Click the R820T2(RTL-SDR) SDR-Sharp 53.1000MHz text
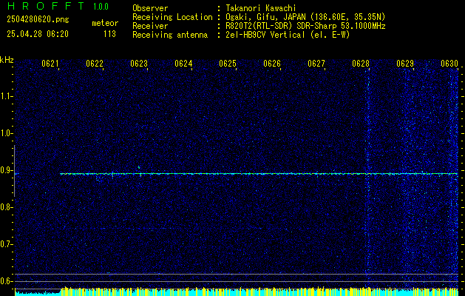 click(305, 26)
